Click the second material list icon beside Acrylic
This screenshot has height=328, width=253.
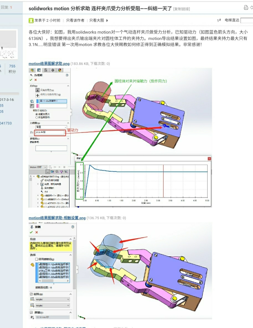point(32,305)
